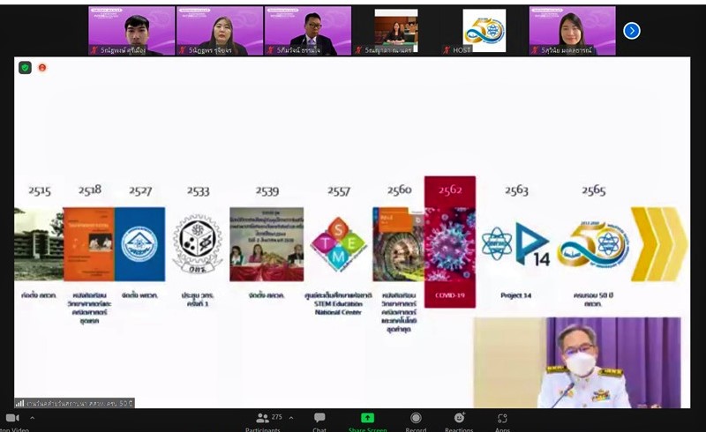Viewport: 706px width, 432px height.
Task: Click the orange 2518 textbook cover
Action: [89, 244]
